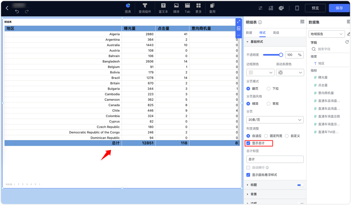
Task: Click the 意向商机量 column header
Action: [212, 28]
